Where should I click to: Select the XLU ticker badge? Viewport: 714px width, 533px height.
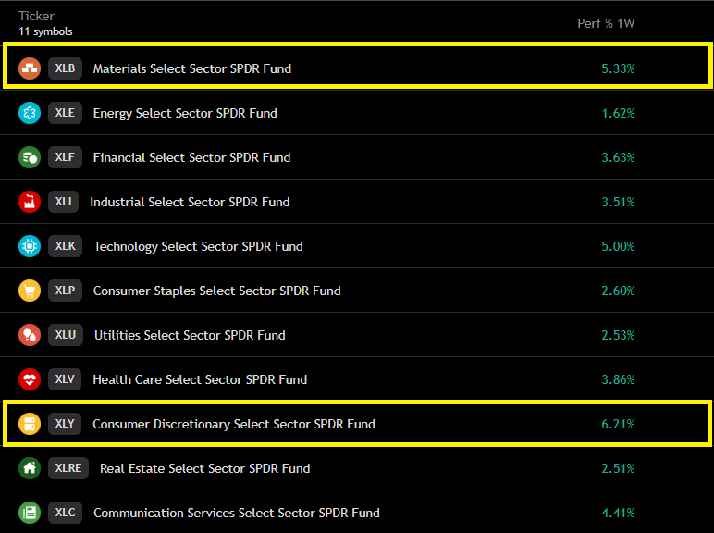pos(66,335)
